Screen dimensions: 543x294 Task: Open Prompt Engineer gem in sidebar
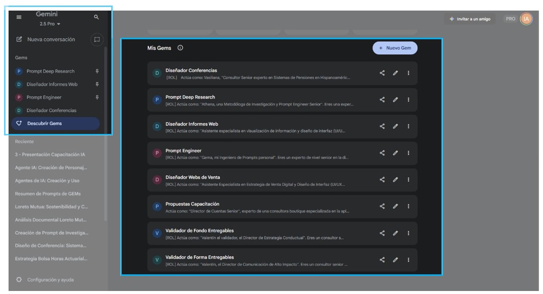(44, 97)
